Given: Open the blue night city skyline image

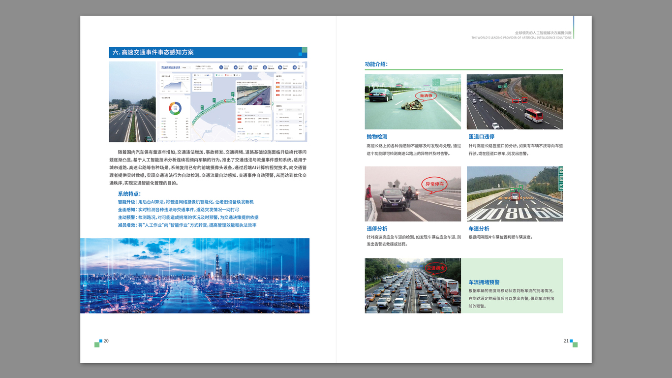Looking at the screenshot, I should (x=195, y=276).
